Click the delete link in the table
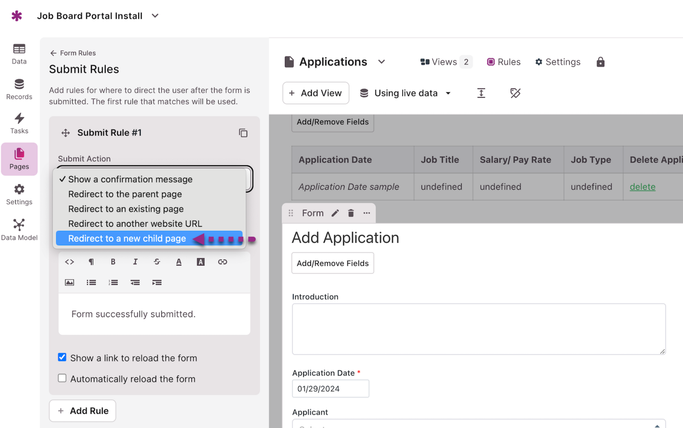 point(642,187)
